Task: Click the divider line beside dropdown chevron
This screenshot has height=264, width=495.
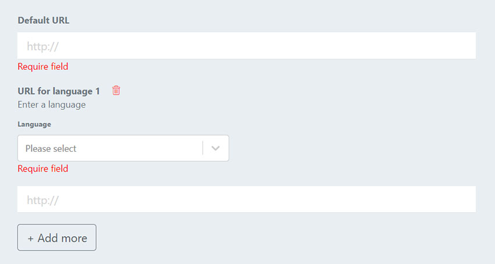Action: (x=202, y=148)
